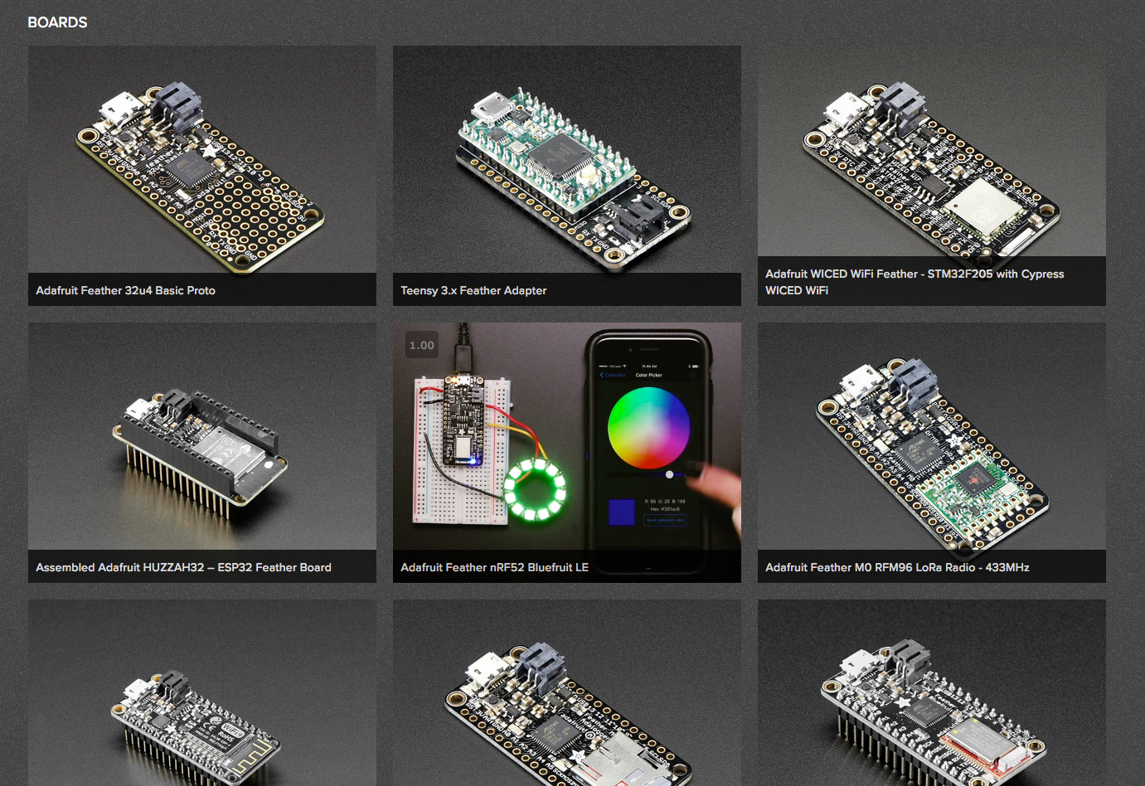Click the Adafruit Feather 32u4 Basic Proto title
The height and width of the screenshot is (786, 1145).
click(125, 290)
